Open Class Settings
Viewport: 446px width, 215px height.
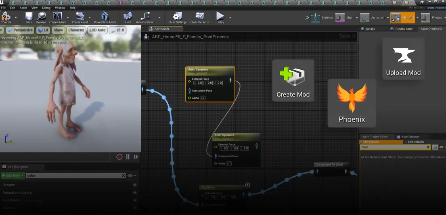point(178,18)
